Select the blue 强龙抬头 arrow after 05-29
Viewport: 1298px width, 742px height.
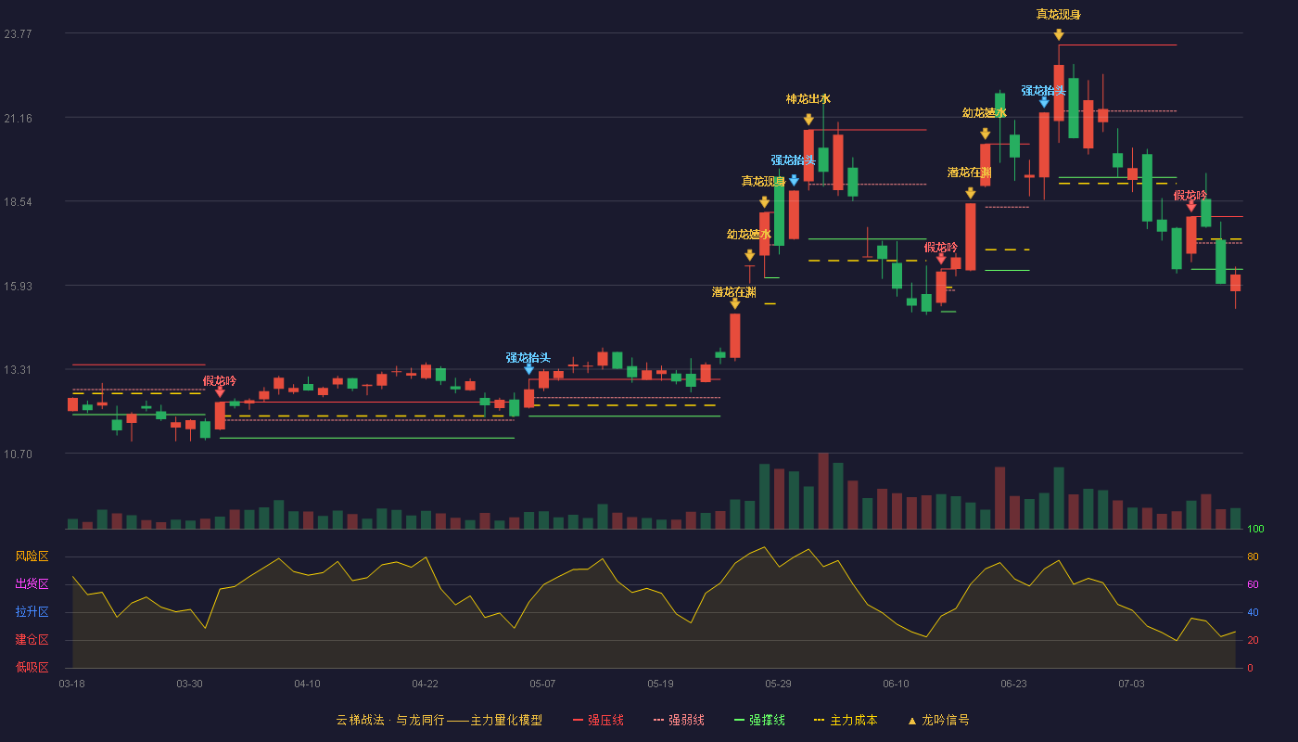pos(794,181)
